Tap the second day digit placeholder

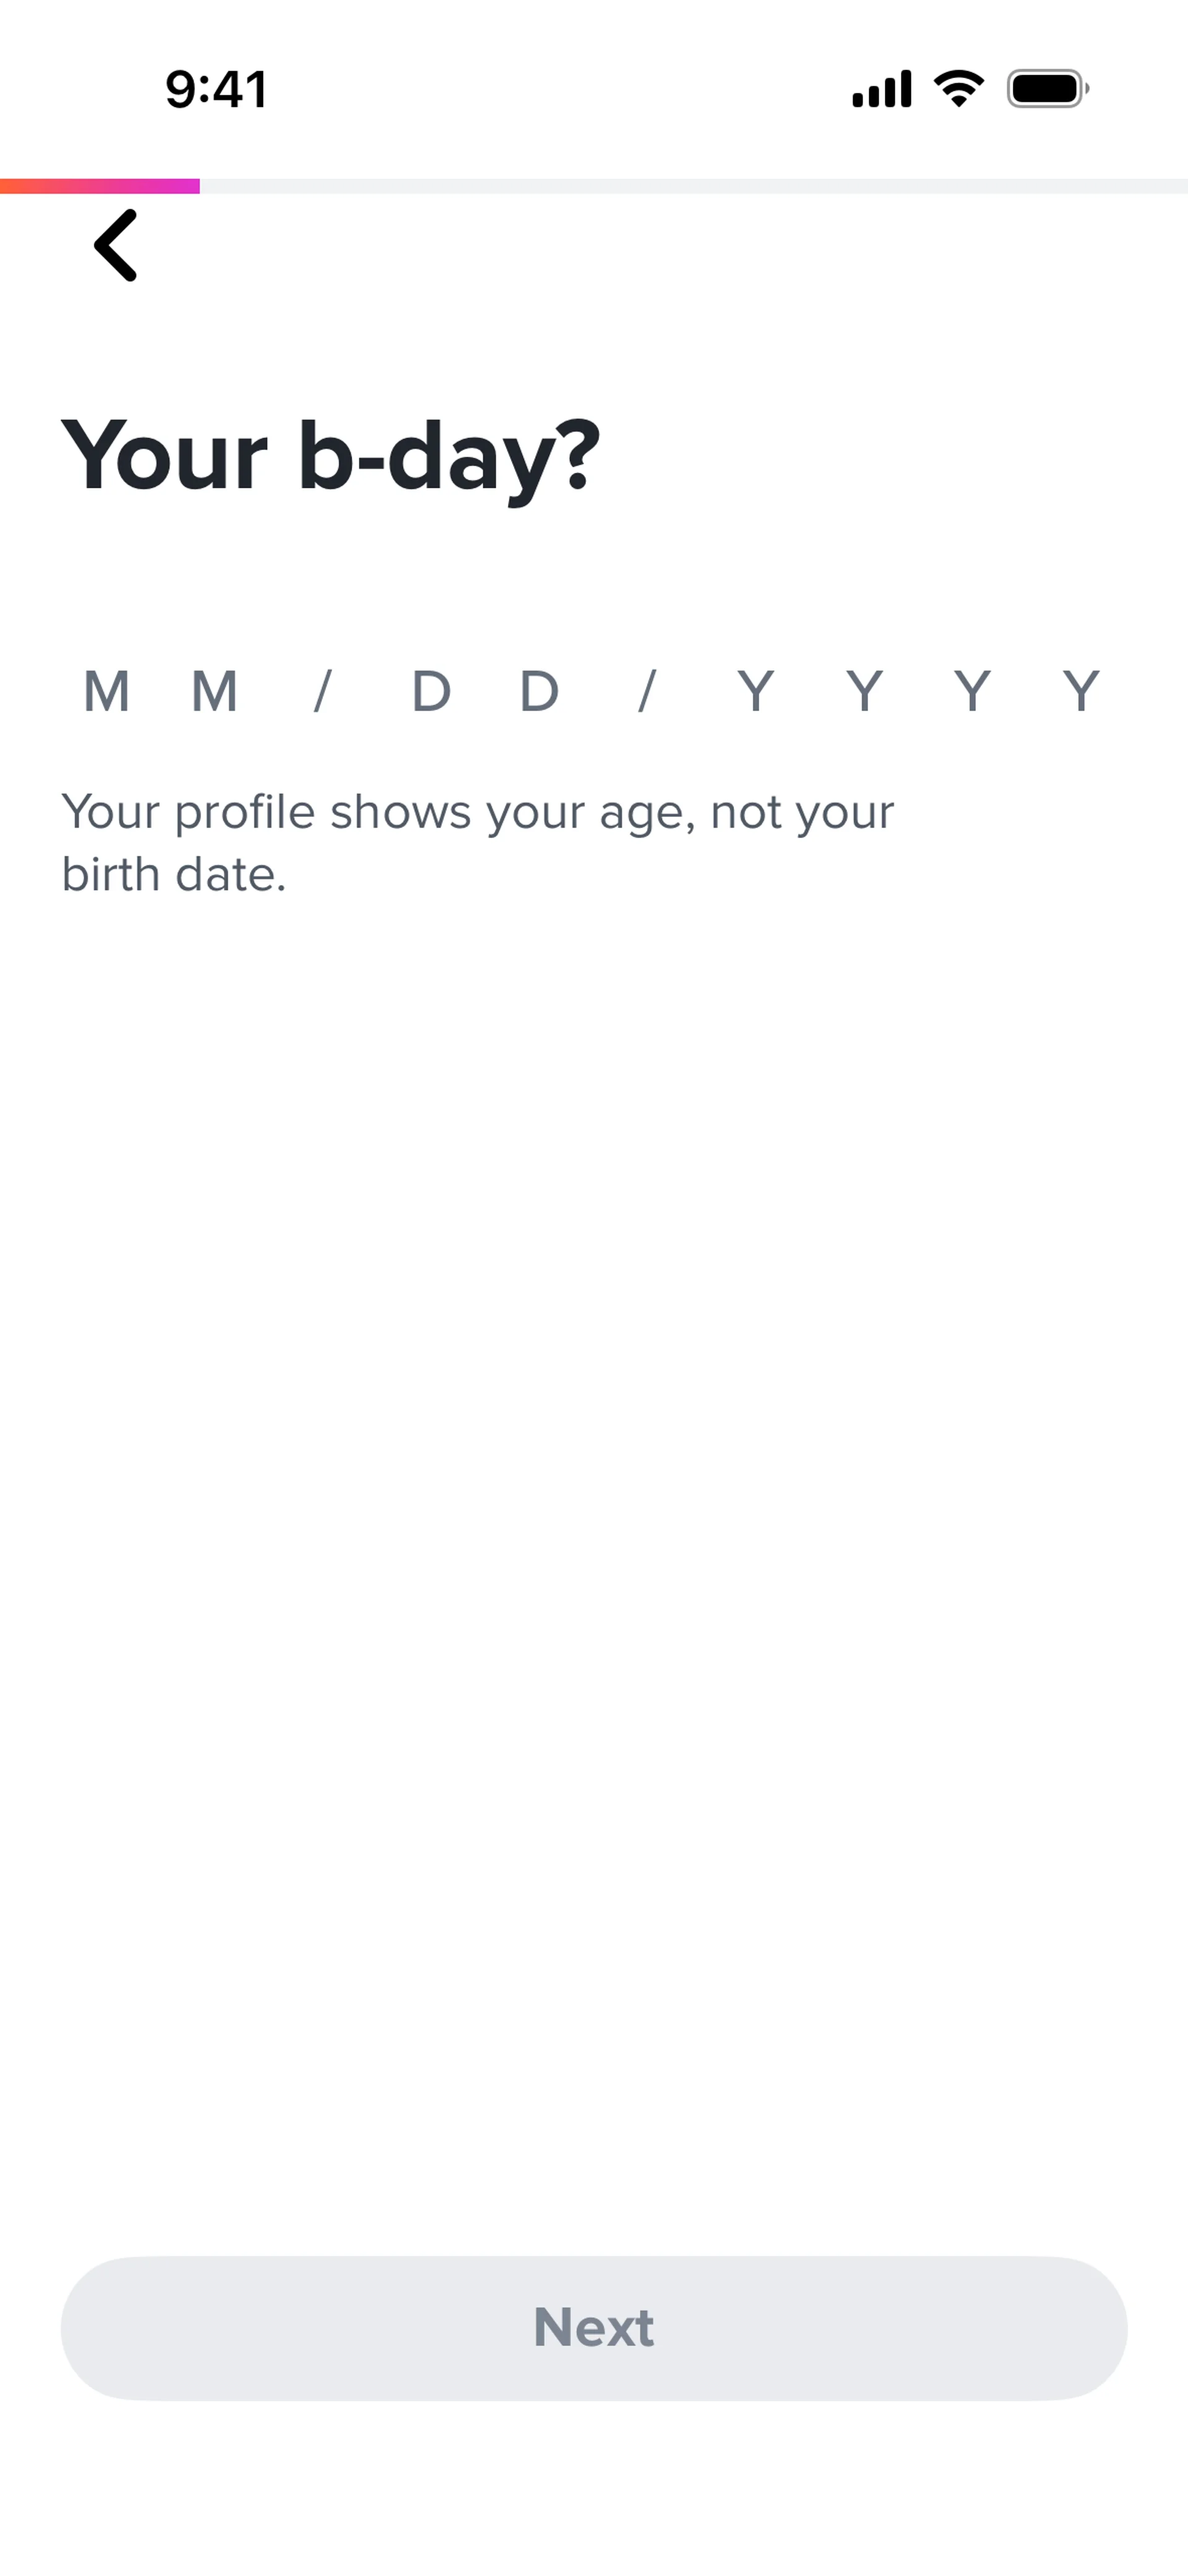(x=539, y=691)
